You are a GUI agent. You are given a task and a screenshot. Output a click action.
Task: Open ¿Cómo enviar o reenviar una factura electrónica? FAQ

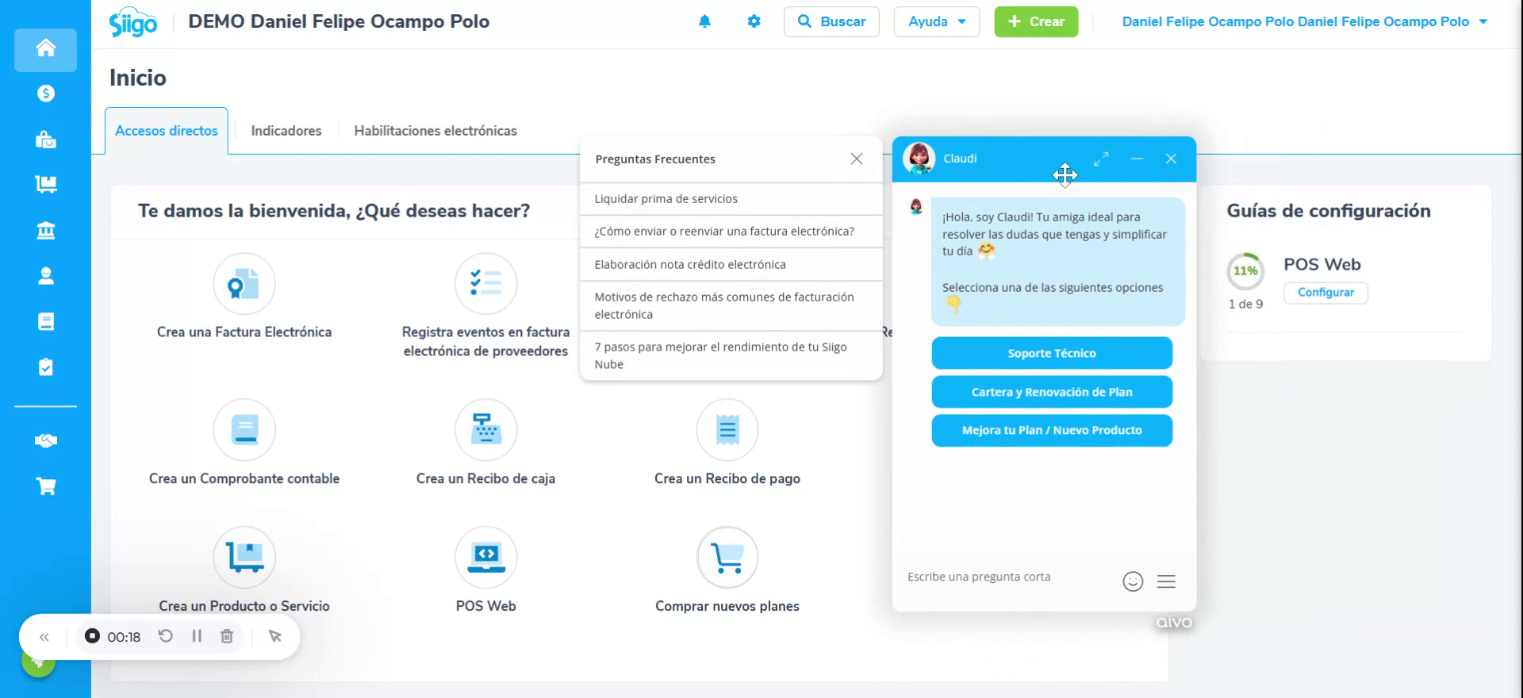point(731,232)
